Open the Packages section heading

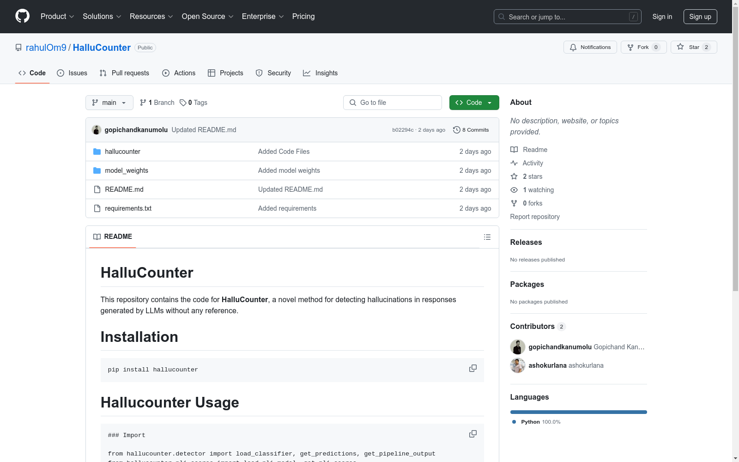point(527,284)
